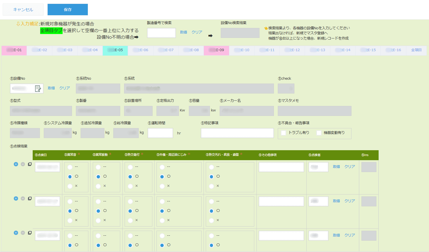Copy first inspection row using duplicate icon
429x252 pixels.
coord(30,164)
